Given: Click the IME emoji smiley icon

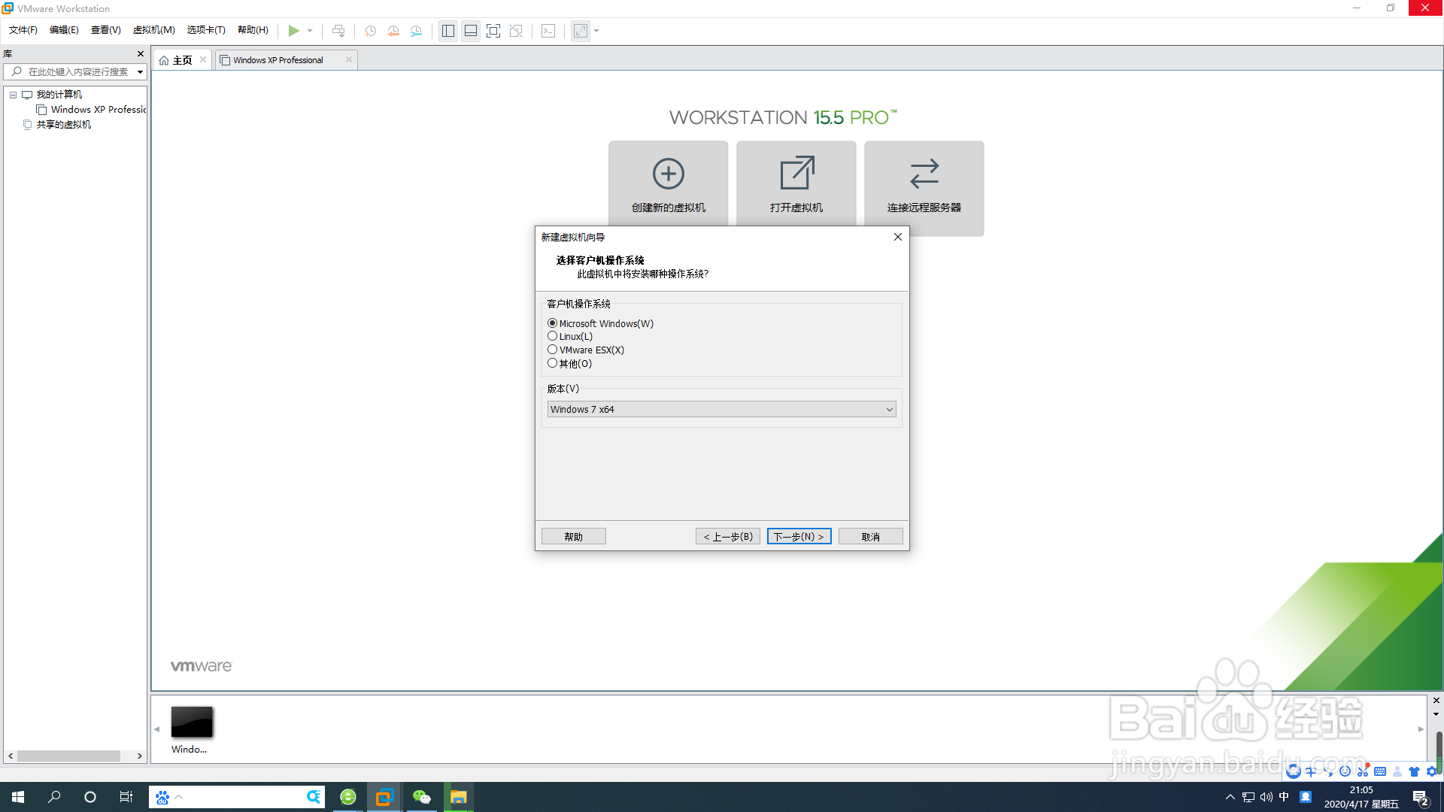Looking at the screenshot, I should (1345, 771).
